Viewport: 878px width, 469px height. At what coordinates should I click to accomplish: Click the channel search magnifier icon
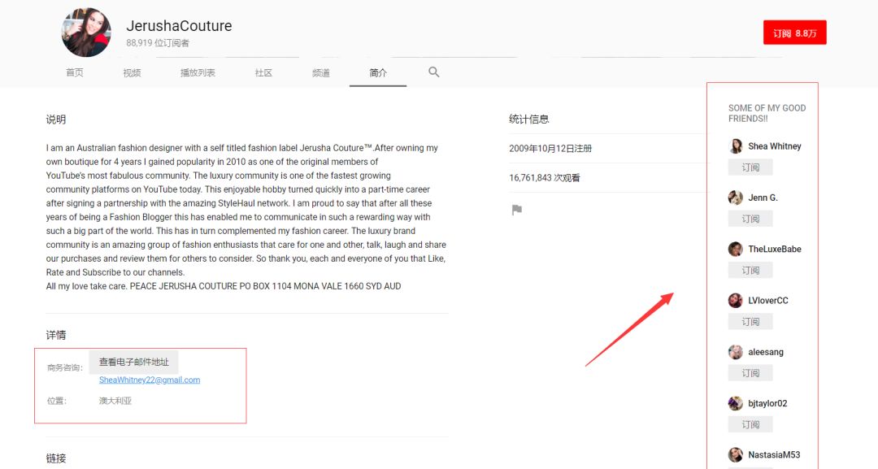[433, 72]
